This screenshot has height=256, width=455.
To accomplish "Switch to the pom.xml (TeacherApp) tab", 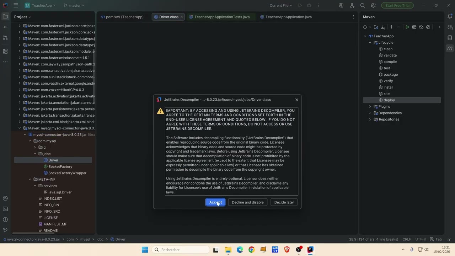I will (122, 17).
